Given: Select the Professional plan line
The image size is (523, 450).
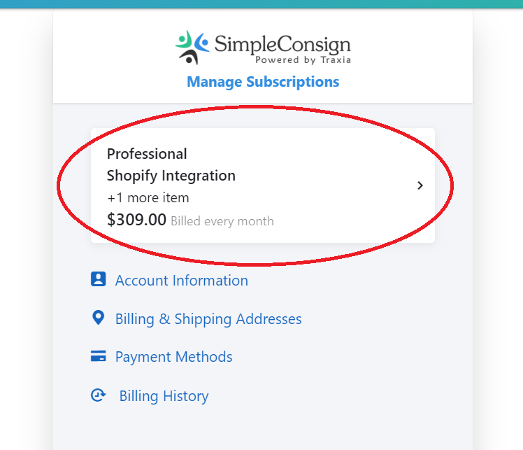Looking at the screenshot, I should 147,154.
